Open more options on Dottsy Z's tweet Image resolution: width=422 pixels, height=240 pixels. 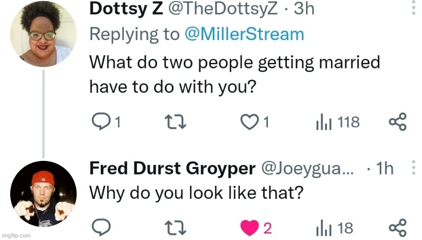[414, 8]
